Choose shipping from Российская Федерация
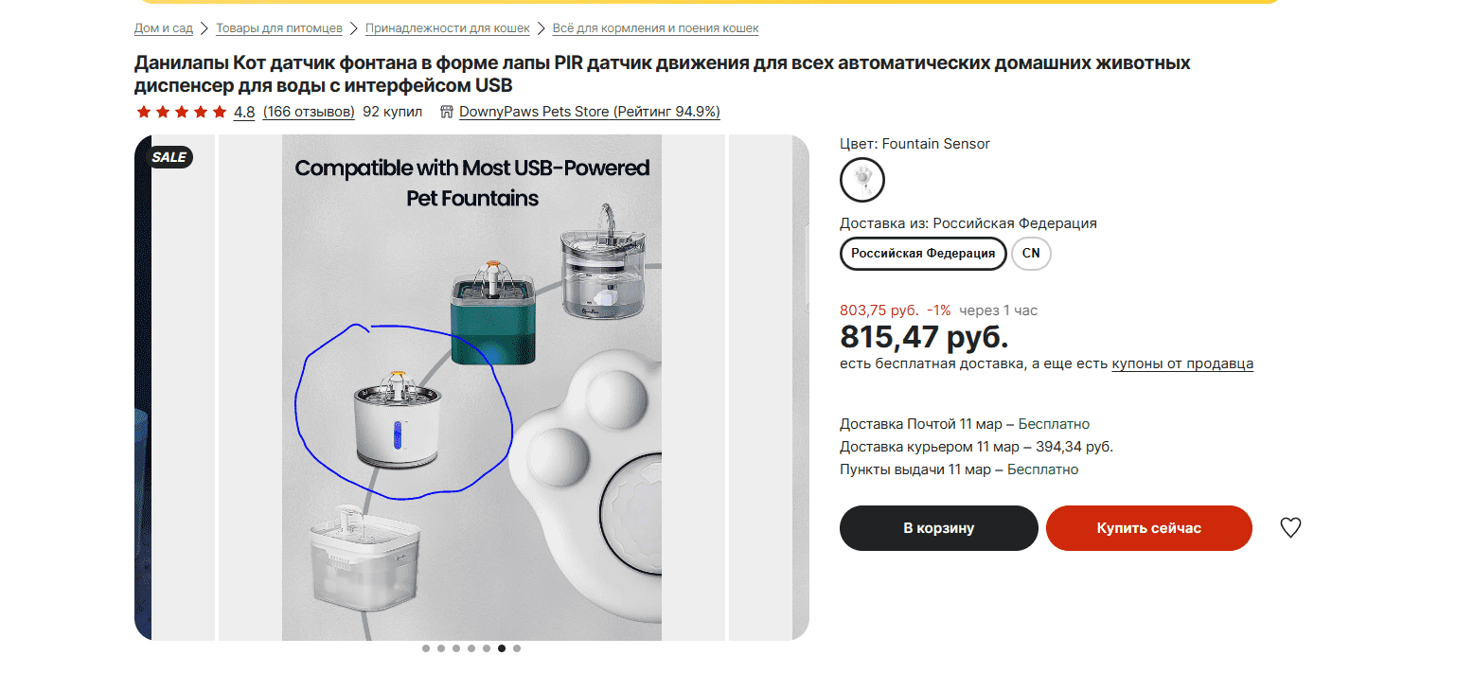 tap(923, 254)
